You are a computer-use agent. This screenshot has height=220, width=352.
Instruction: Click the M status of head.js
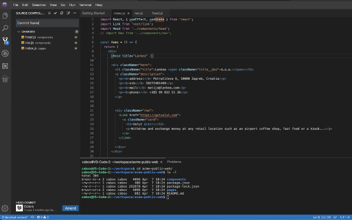(76, 37)
